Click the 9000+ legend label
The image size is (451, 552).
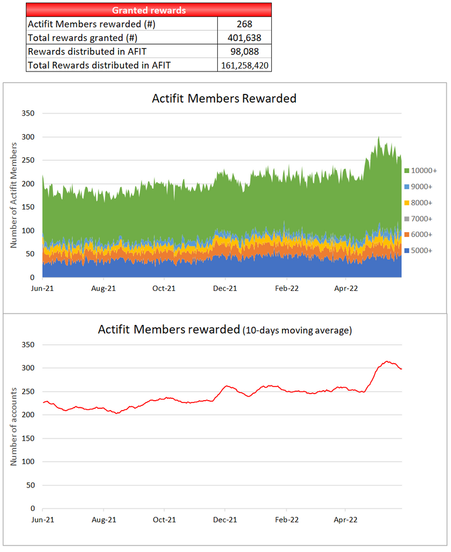pos(422,187)
